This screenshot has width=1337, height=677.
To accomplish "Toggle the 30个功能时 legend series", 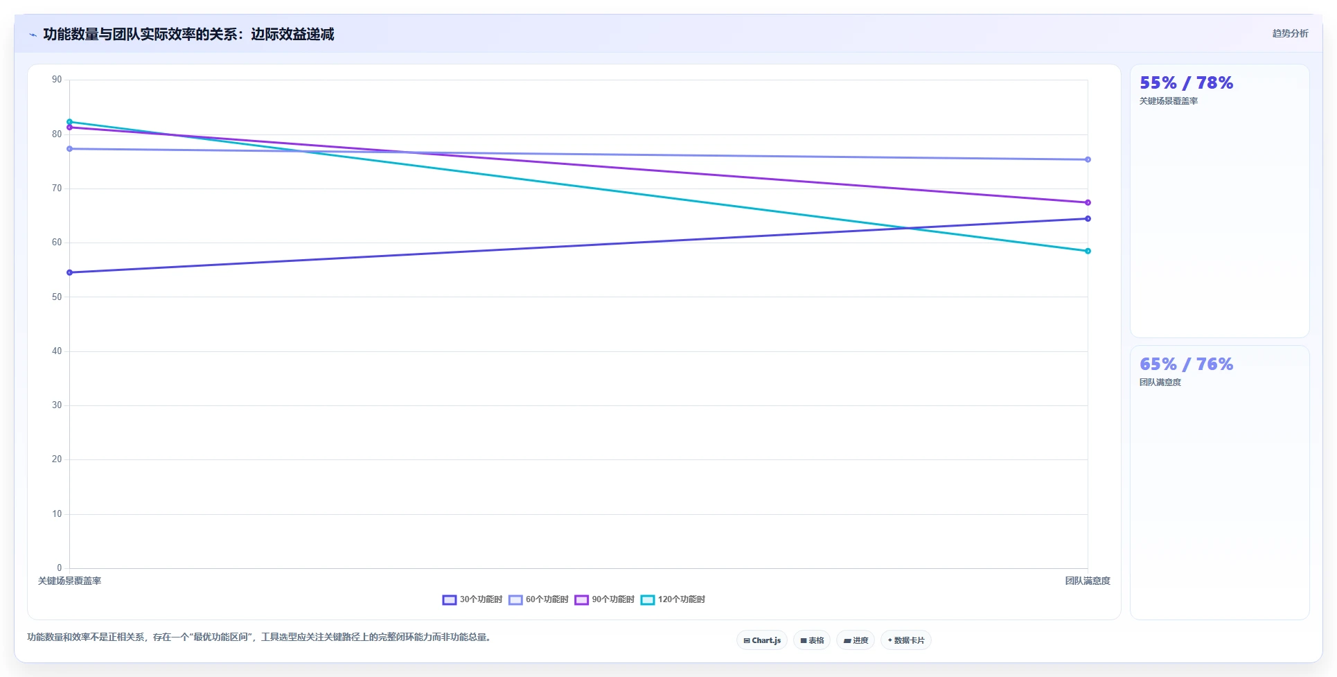I will 472,599.
